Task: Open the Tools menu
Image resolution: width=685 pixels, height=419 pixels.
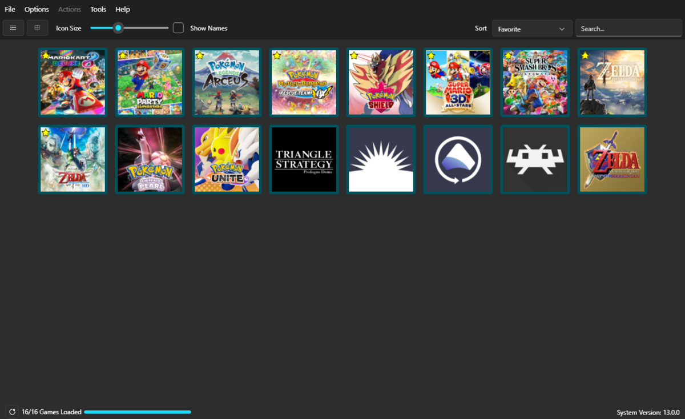Action: tap(98, 9)
